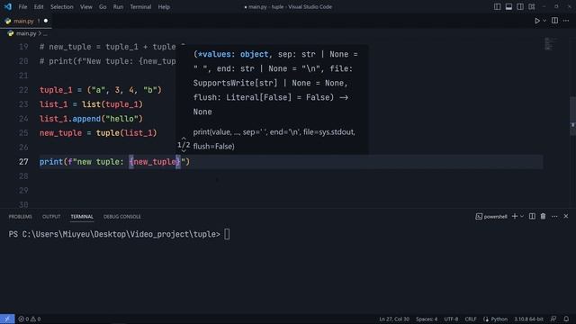Screen dimensions: 576x324
Task: Click the editor vertical scrollbar
Action: tap(572, 116)
